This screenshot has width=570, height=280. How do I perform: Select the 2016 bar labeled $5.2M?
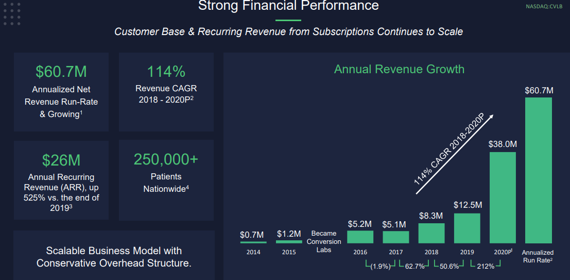360,237
